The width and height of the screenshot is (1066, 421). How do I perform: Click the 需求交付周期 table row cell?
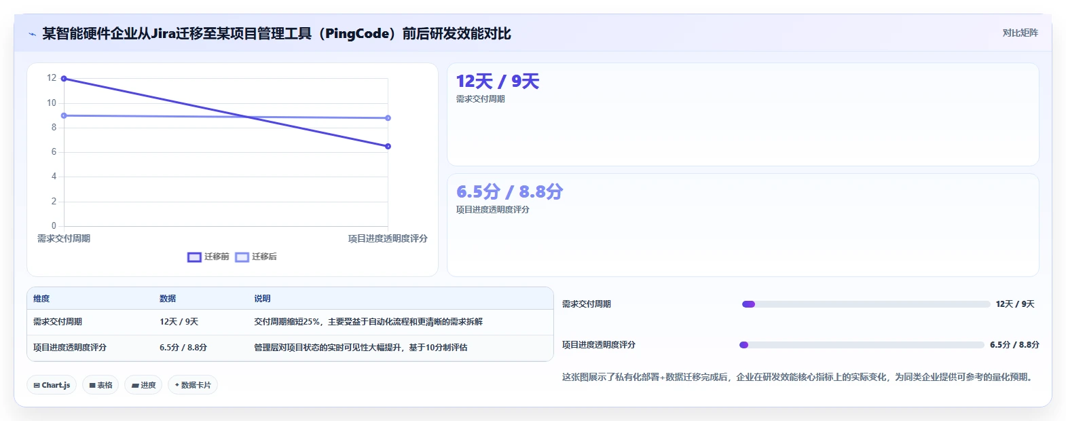pos(58,322)
